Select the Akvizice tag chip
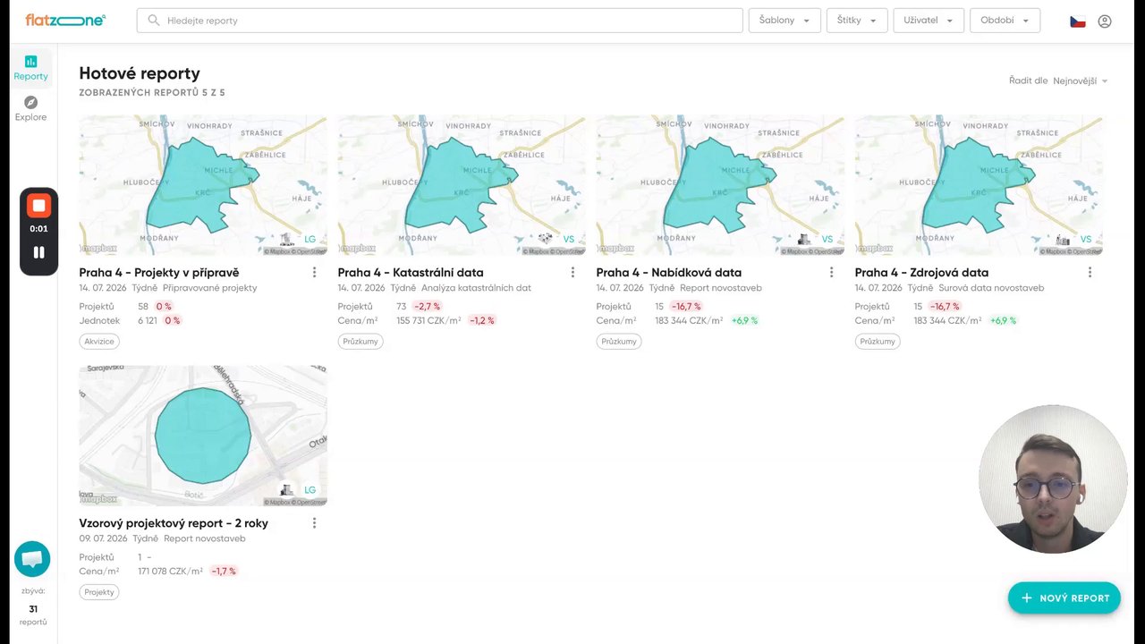The width and height of the screenshot is (1145, 644). (99, 341)
